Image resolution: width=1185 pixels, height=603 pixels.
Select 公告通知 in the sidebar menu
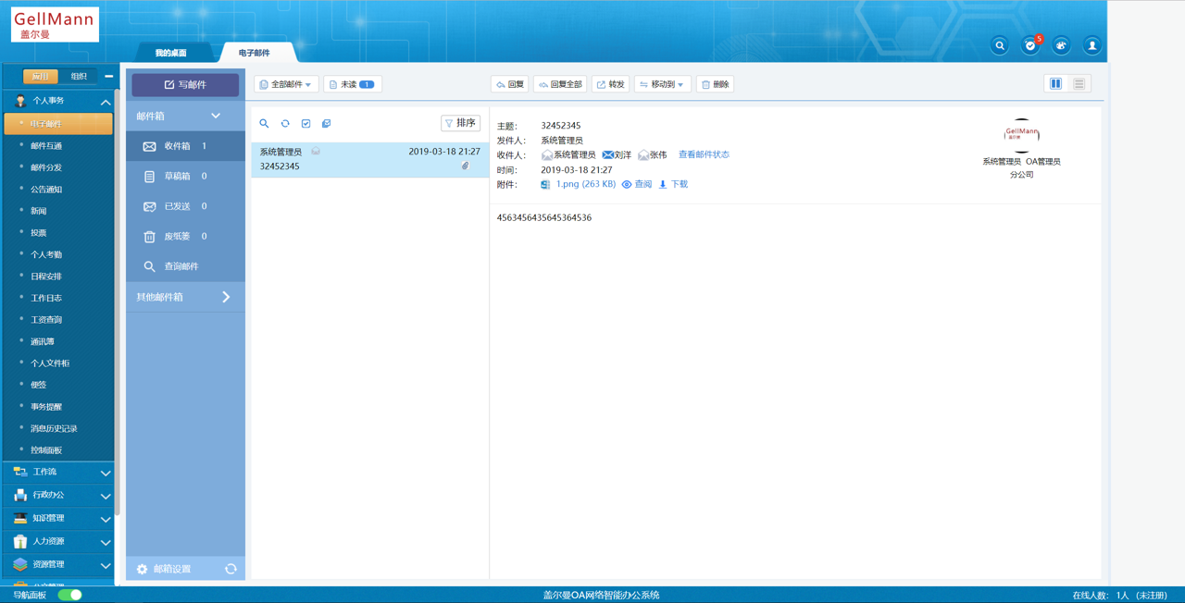click(x=46, y=190)
